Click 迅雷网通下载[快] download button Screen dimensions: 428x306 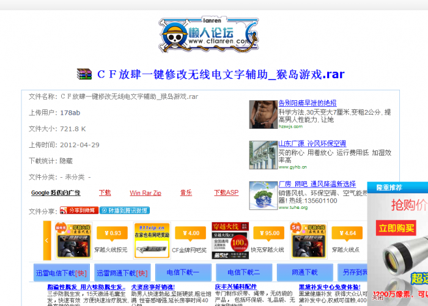pos(122,272)
